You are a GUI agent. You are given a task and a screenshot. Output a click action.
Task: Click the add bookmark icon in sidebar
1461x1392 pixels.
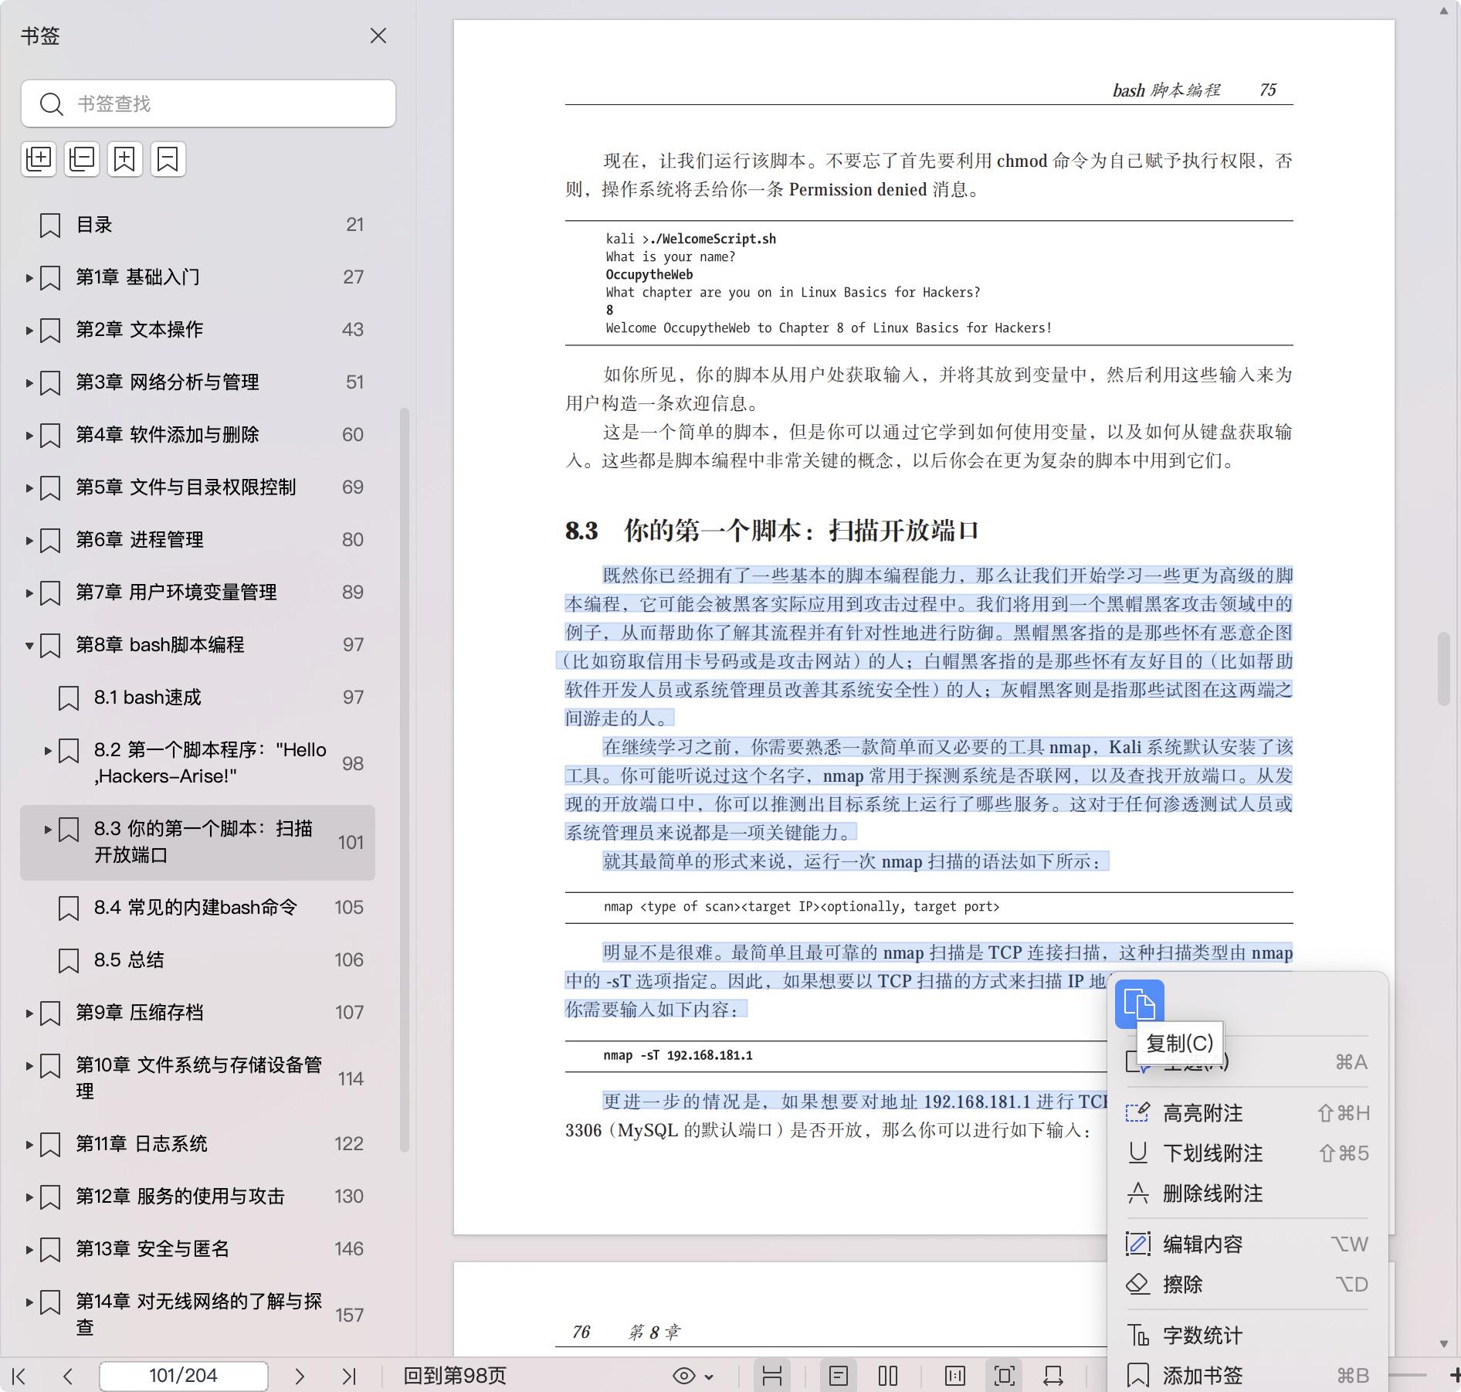click(x=125, y=159)
